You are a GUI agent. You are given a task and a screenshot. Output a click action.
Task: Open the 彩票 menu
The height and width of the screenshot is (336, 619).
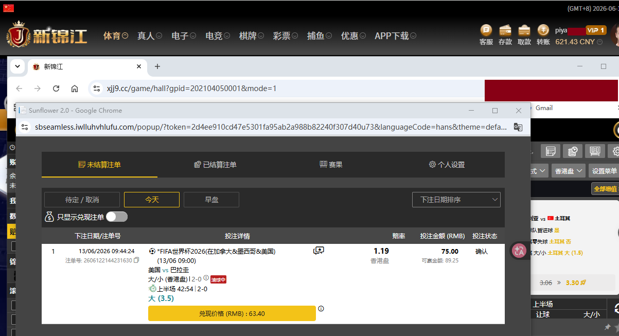click(x=286, y=36)
